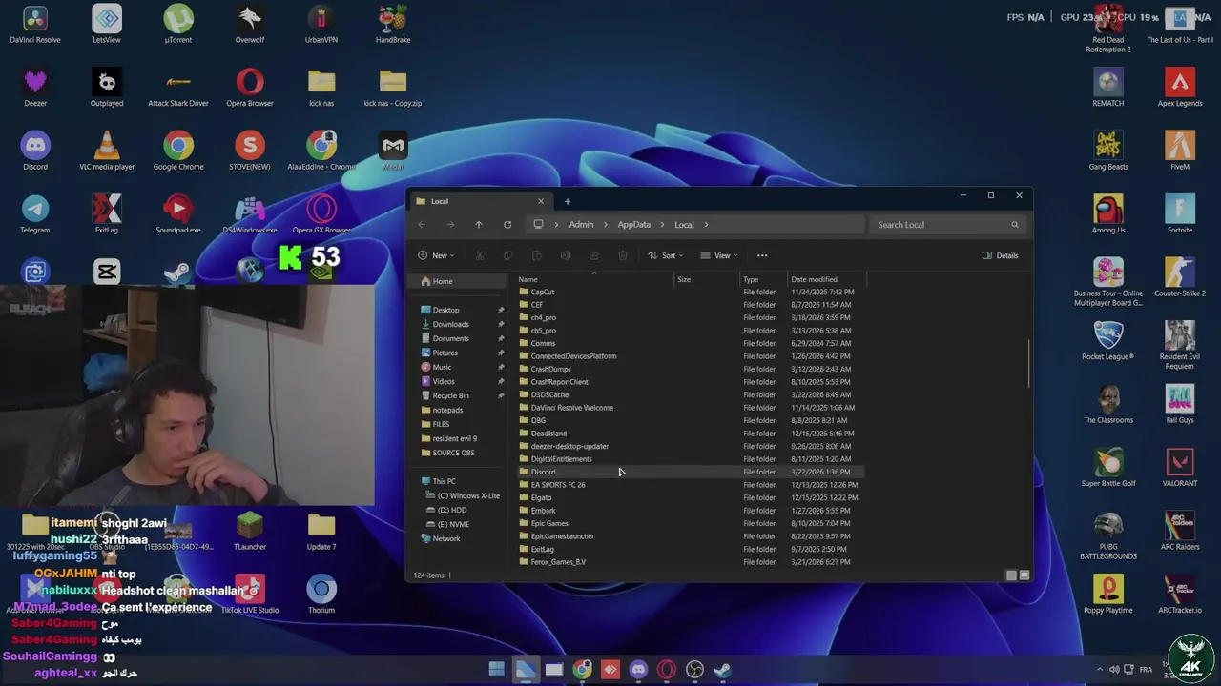Open the Overwolf desktop icon
Image resolution: width=1221 pixels, height=686 pixels.
(250, 26)
